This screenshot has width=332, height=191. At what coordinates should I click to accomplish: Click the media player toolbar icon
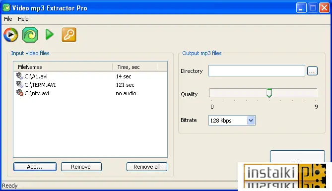[x=10, y=35]
